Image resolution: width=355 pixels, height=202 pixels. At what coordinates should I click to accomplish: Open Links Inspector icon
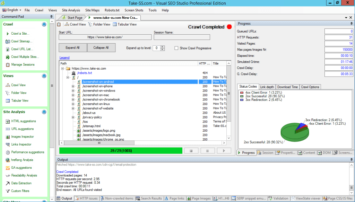[x=8, y=144]
